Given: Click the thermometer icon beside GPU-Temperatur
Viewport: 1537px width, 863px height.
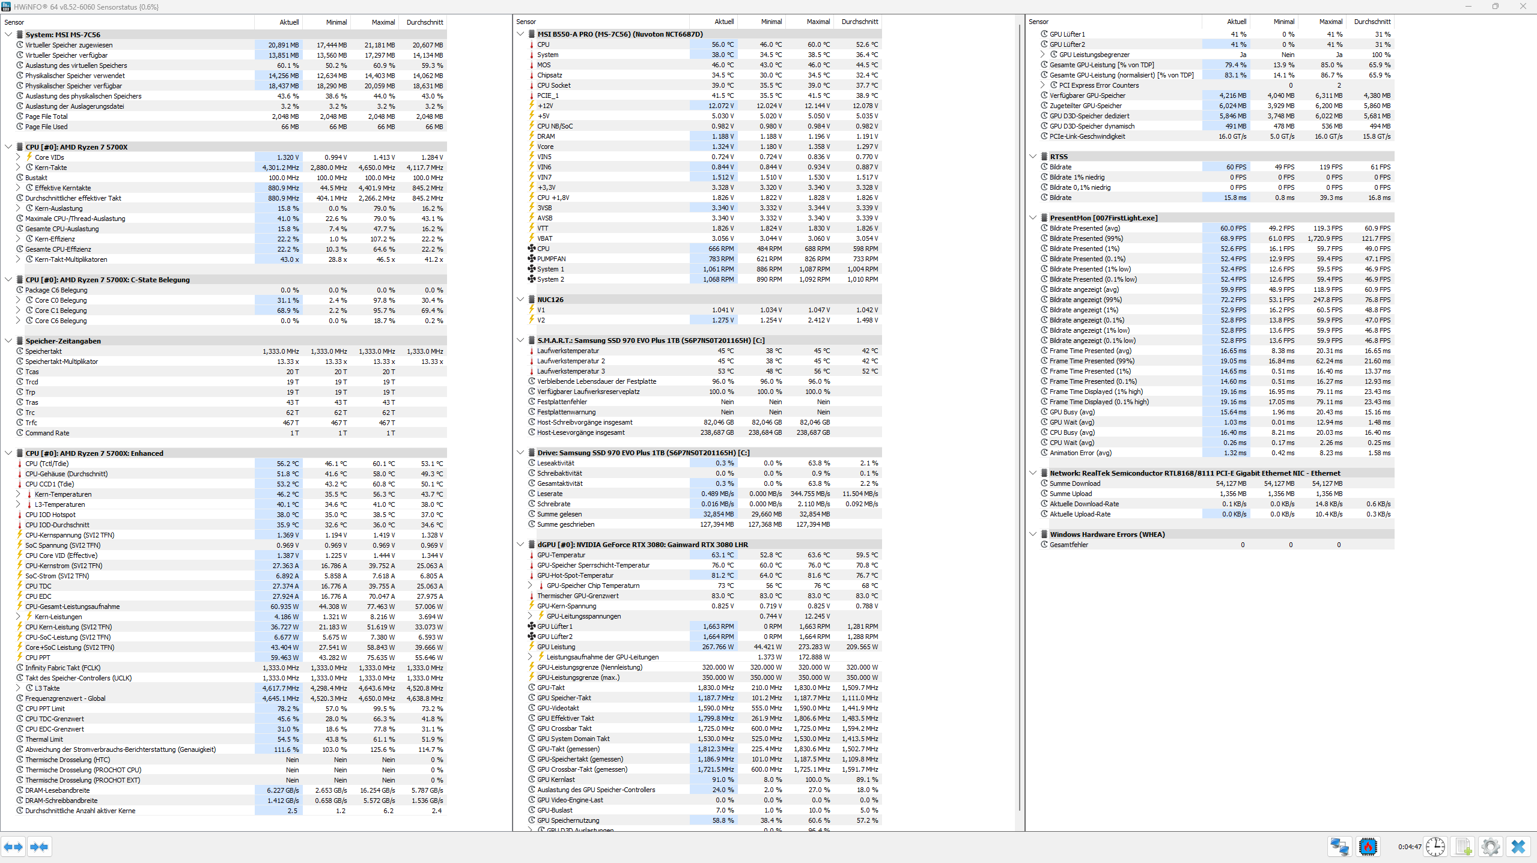Looking at the screenshot, I should click(x=531, y=555).
